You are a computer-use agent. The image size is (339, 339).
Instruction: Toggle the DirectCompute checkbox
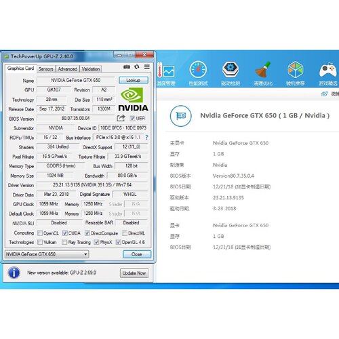click(x=87, y=233)
